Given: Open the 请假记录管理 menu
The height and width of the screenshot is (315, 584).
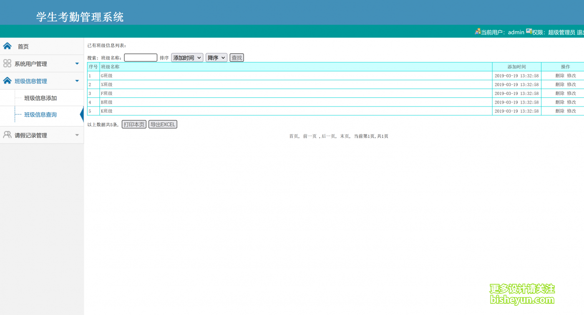Looking at the screenshot, I should click(x=31, y=135).
